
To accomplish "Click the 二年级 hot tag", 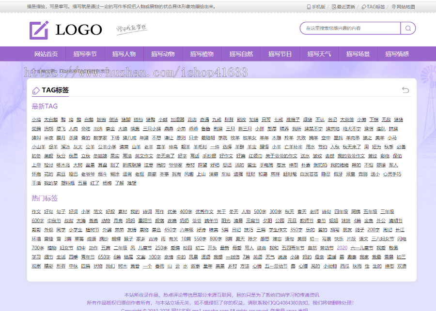I will (121, 248).
